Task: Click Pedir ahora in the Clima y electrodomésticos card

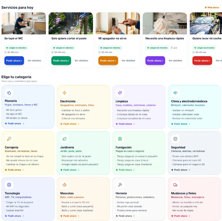Action: coord(181,124)
